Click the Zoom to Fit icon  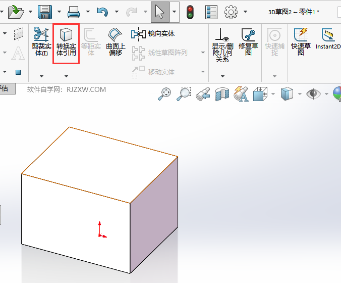click(x=164, y=94)
